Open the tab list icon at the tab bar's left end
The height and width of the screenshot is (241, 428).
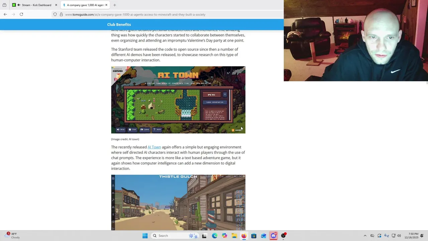pos(4,5)
